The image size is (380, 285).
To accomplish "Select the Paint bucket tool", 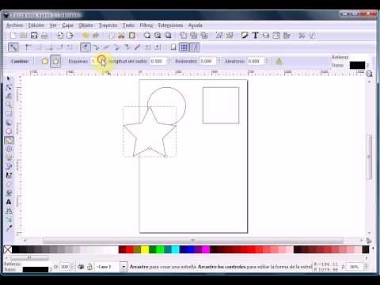I will (x=9, y=193).
